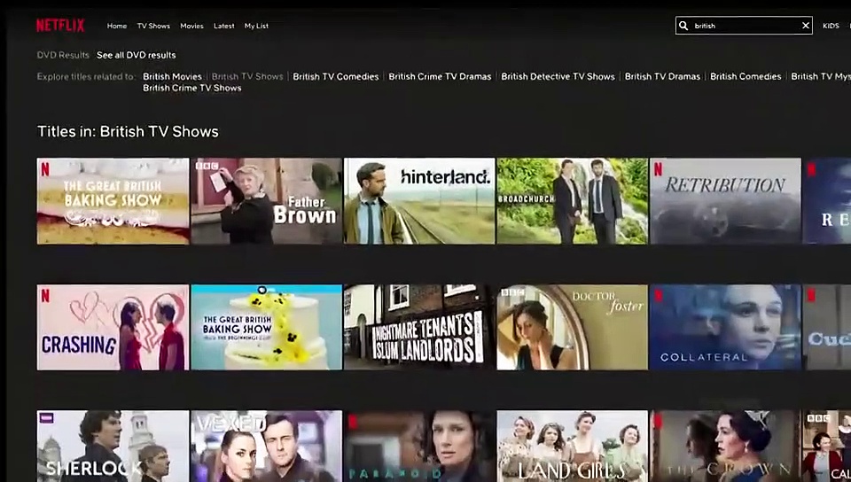Viewport: 851px width, 482px height.
Task: Select British TV Comedies related category
Action: point(335,76)
